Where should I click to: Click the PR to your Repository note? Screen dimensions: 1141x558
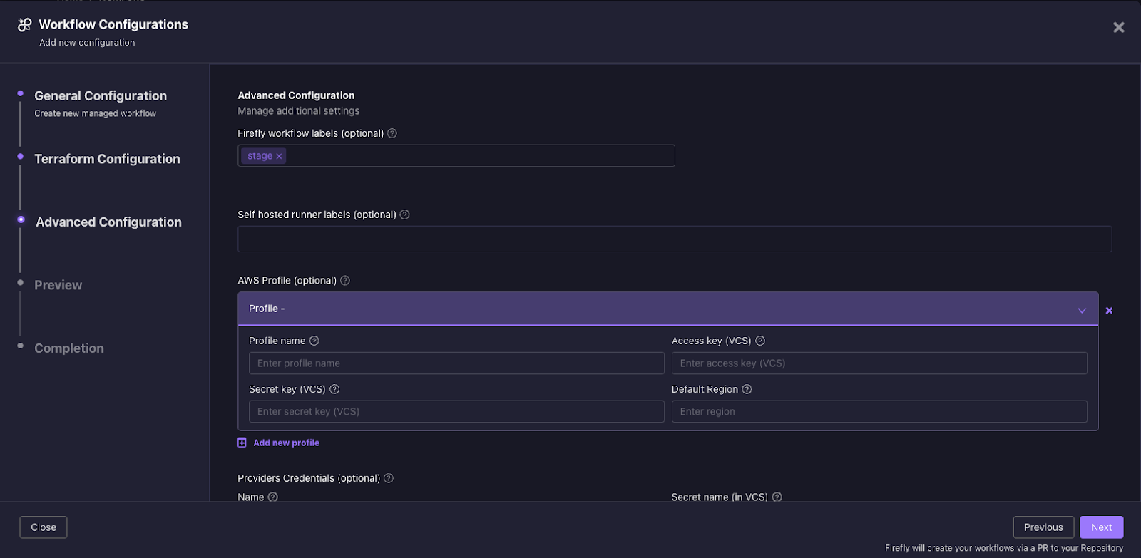1004,548
